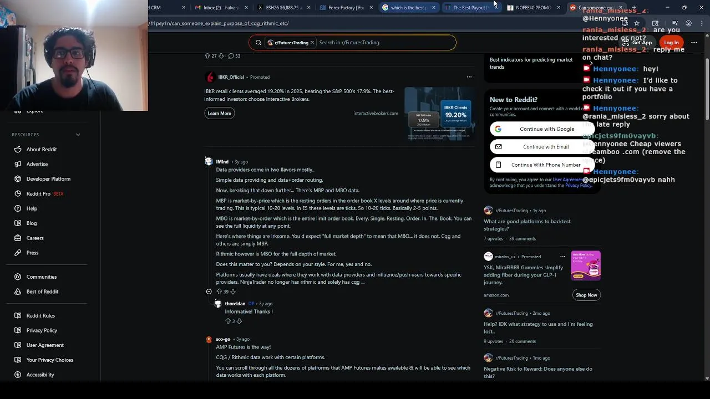The image size is (710, 399).
Task: Switch to the ESH26 X tab
Action: (283, 8)
